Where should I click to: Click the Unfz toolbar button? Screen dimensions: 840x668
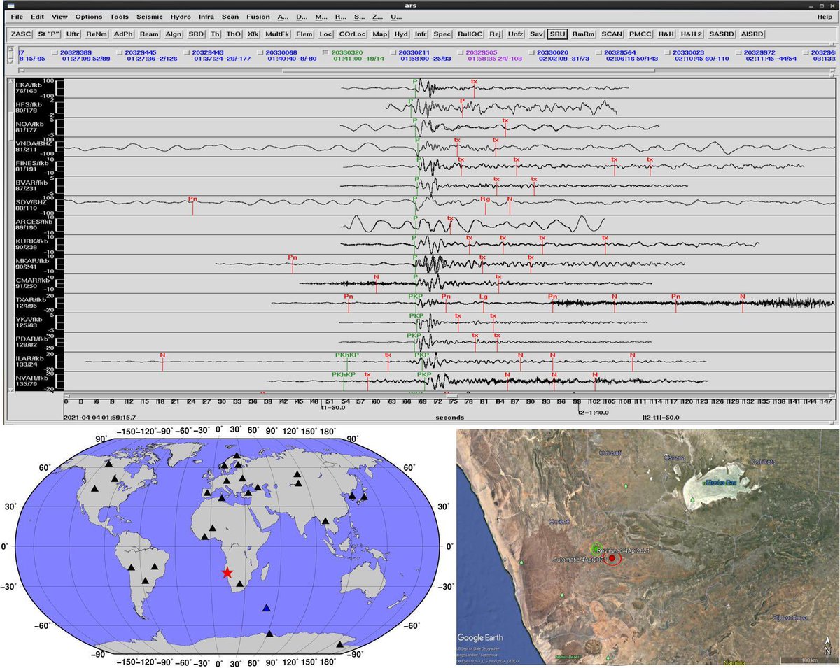(x=516, y=34)
